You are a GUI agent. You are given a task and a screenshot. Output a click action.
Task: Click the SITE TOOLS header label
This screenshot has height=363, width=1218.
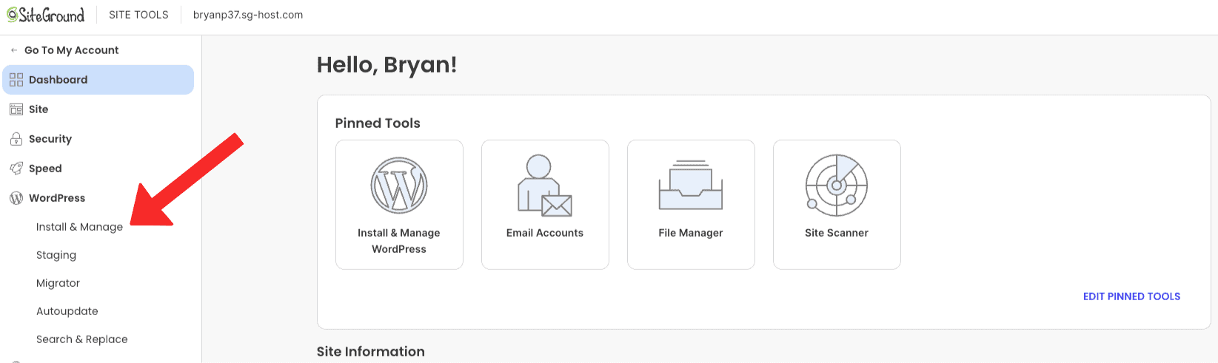click(x=138, y=15)
